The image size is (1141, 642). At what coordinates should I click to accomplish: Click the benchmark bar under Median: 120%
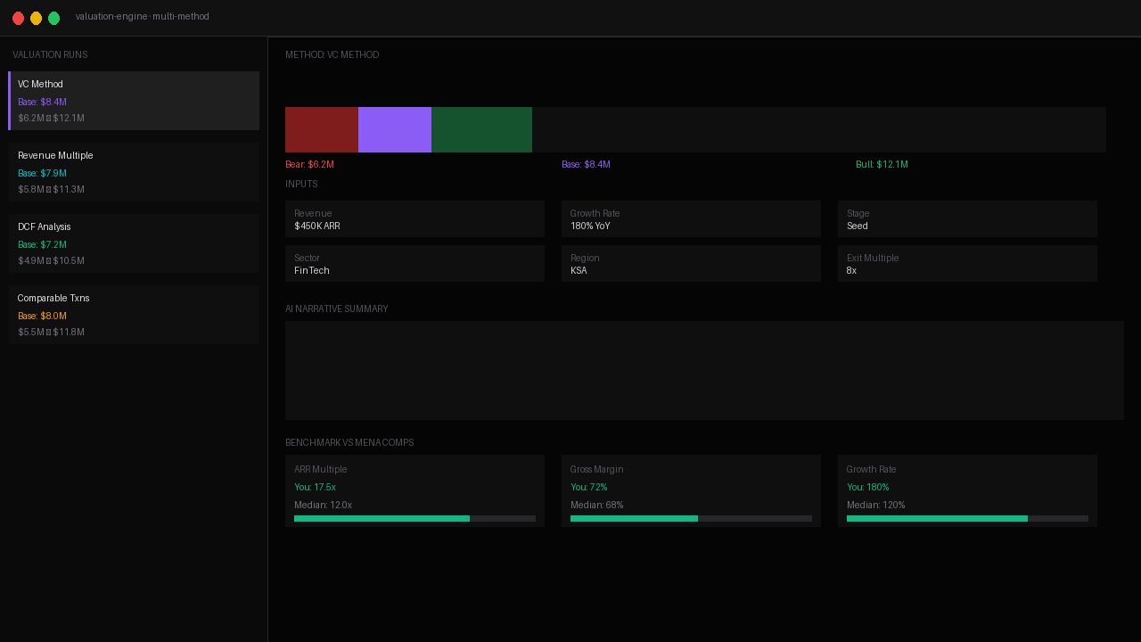pyautogui.click(x=967, y=518)
